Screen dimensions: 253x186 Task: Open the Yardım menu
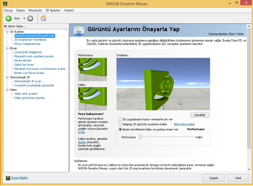69,10
